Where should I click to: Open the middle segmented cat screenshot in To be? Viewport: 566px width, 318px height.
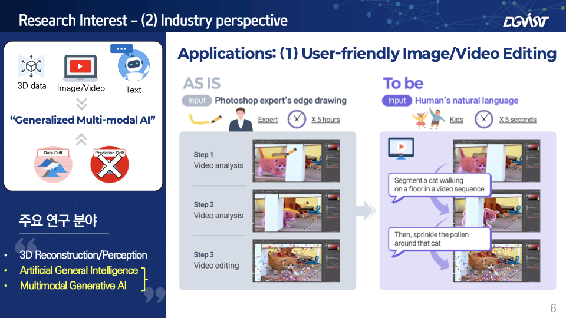pos(496,211)
